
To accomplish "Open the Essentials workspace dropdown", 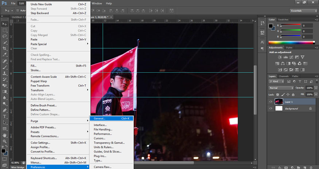I will click(304, 11).
